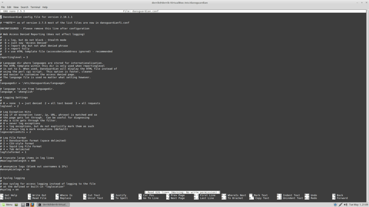Click the 'Redo' nano shortcut label
The width and height of the screenshot is (369, 207).
click(x=314, y=198)
